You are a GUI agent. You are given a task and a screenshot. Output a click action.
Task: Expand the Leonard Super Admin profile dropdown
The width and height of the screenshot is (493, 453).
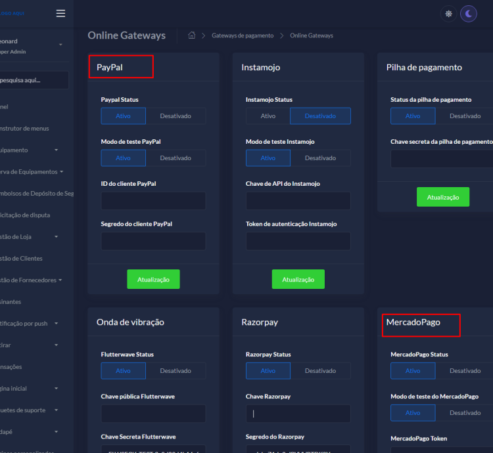click(x=60, y=45)
